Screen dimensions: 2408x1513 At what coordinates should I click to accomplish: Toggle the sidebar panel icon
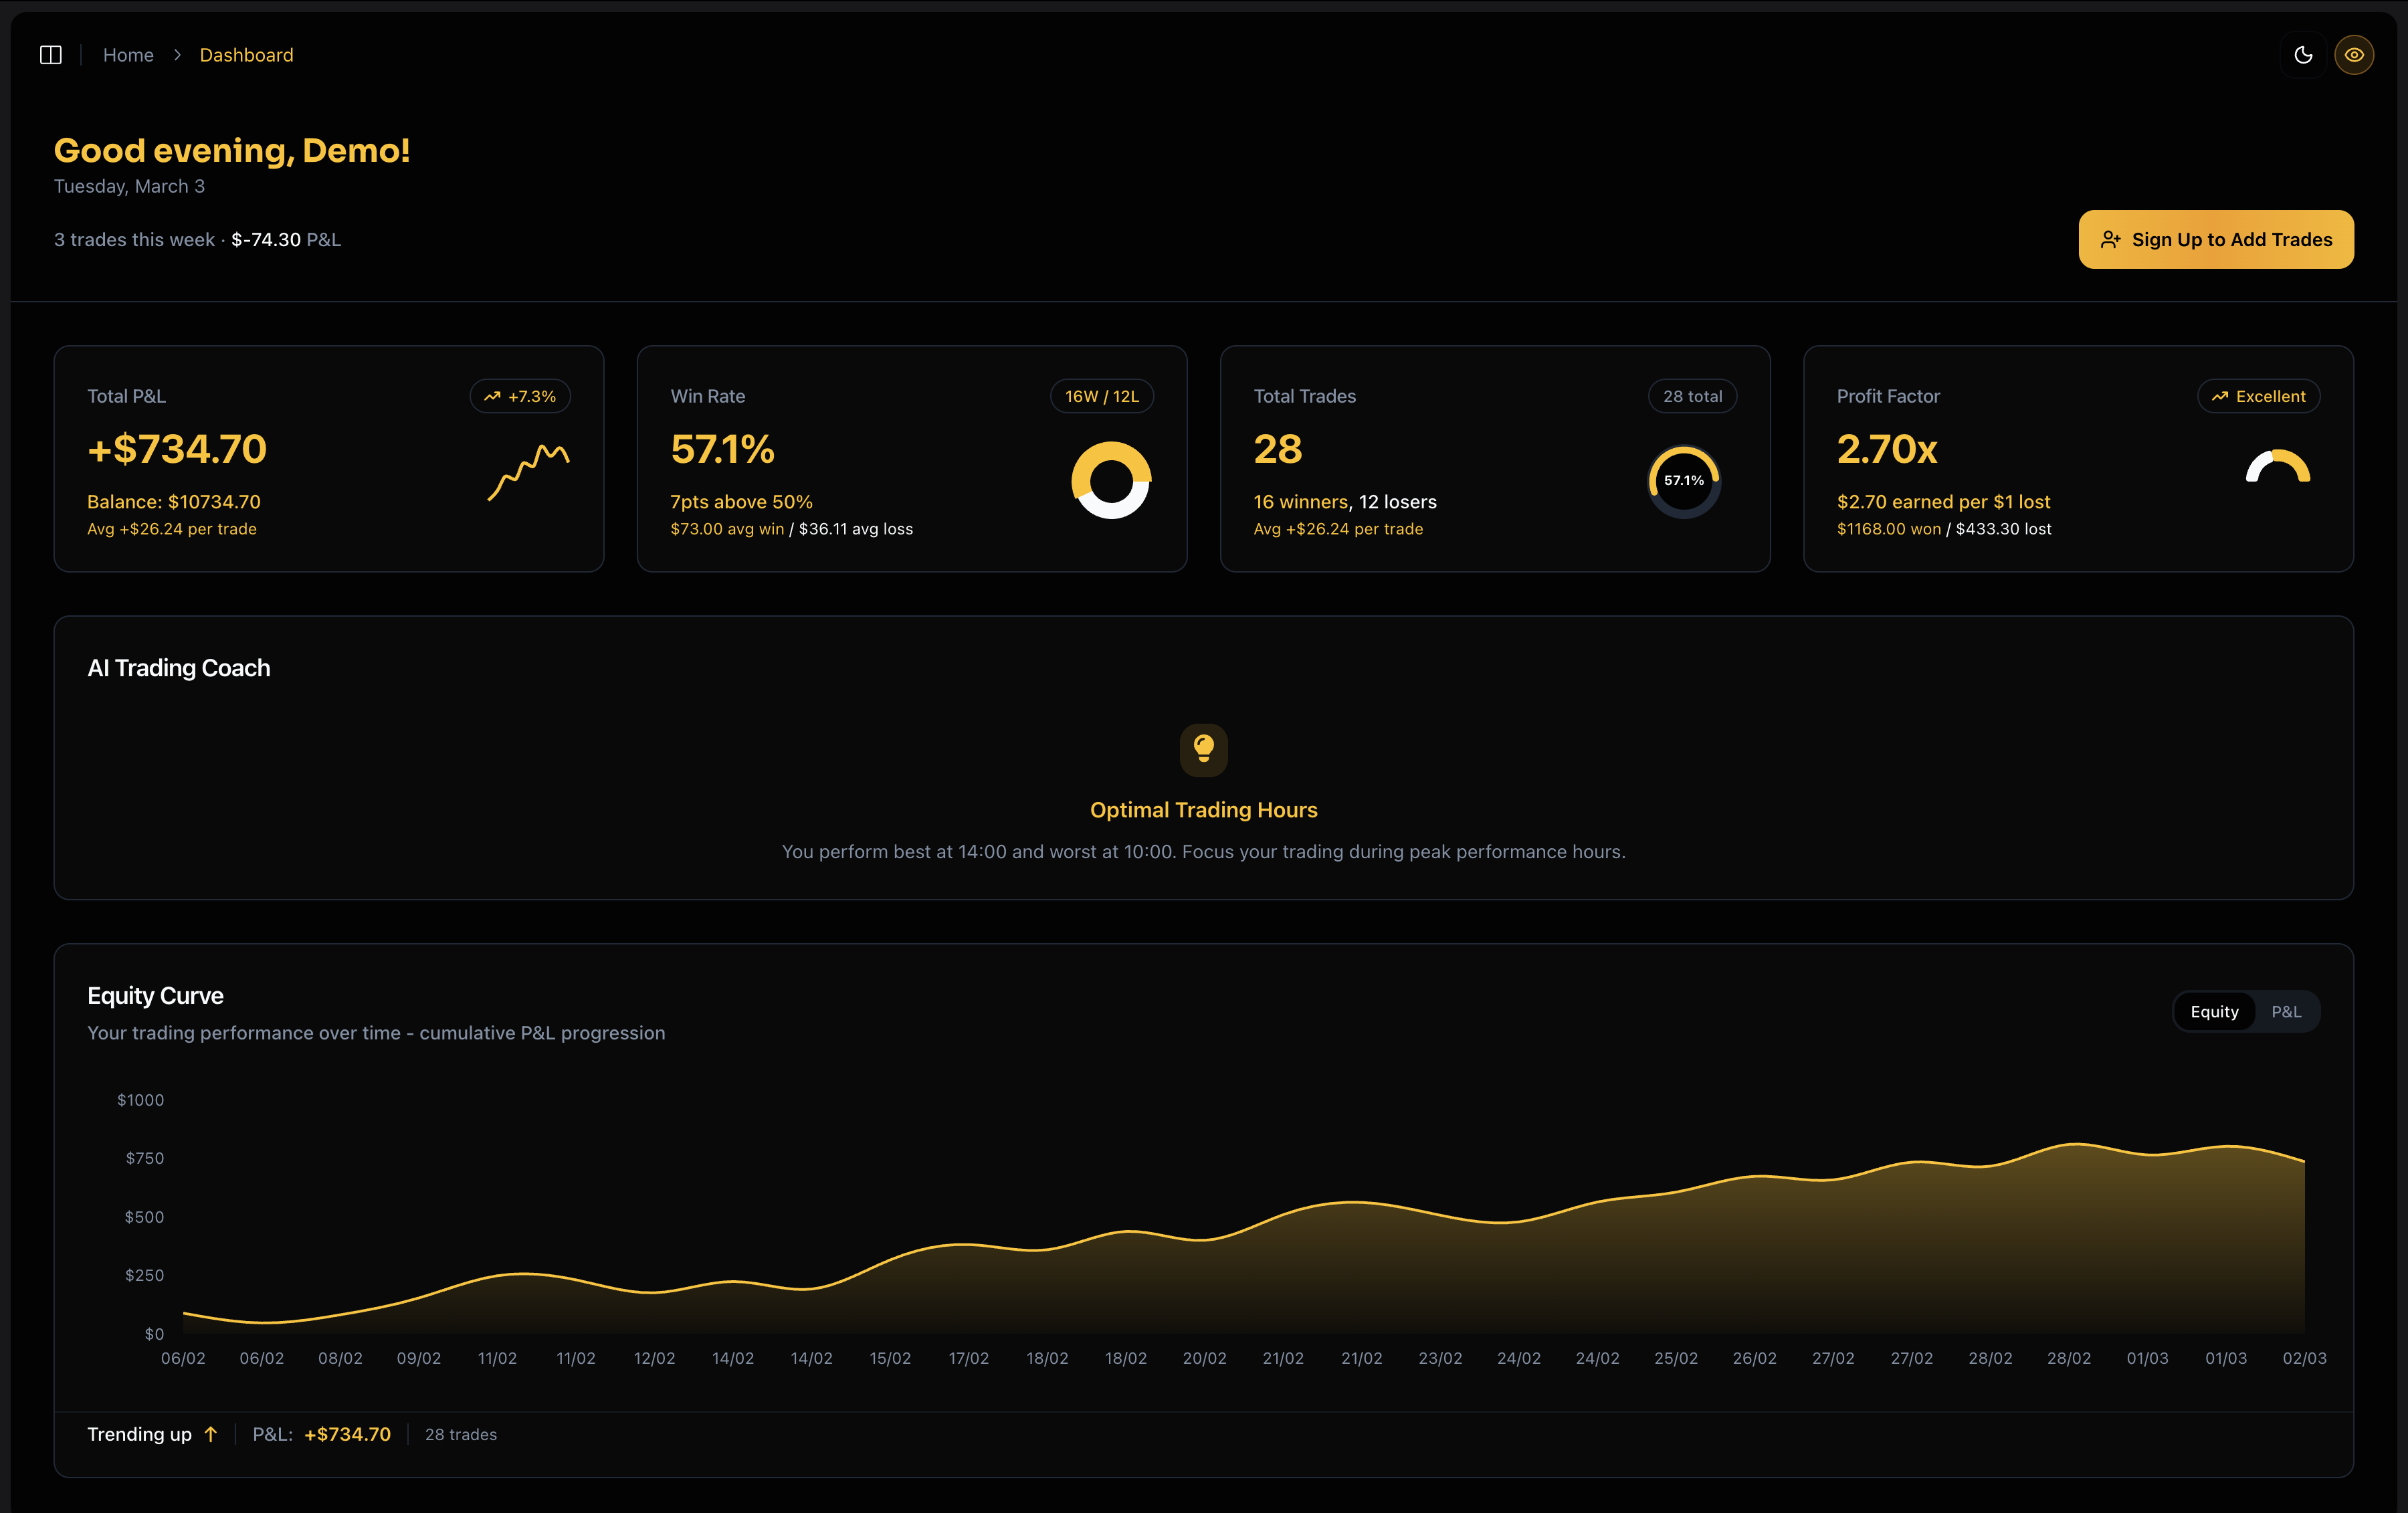pyautogui.click(x=51, y=55)
